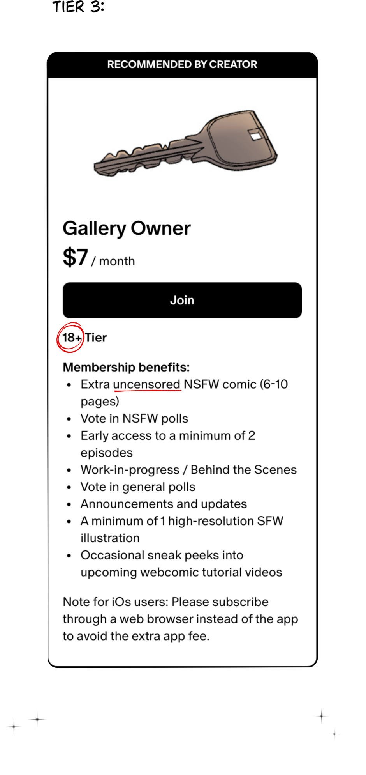366x775 pixels.
Task: Click the square hole in key head
Action: (256, 136)
